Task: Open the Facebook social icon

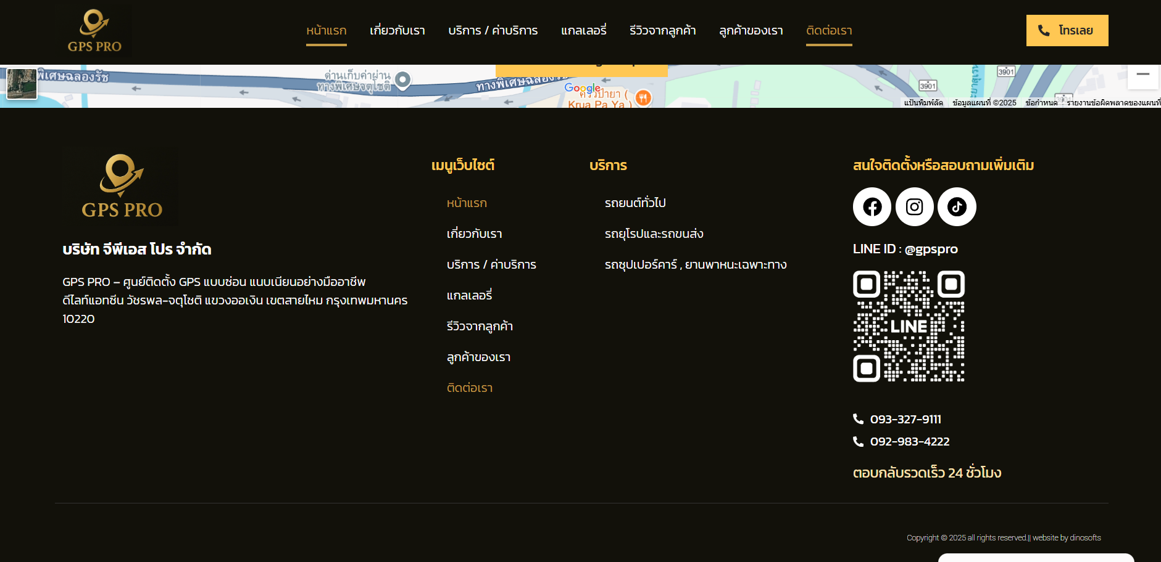Action: click(x=872, y=207)
